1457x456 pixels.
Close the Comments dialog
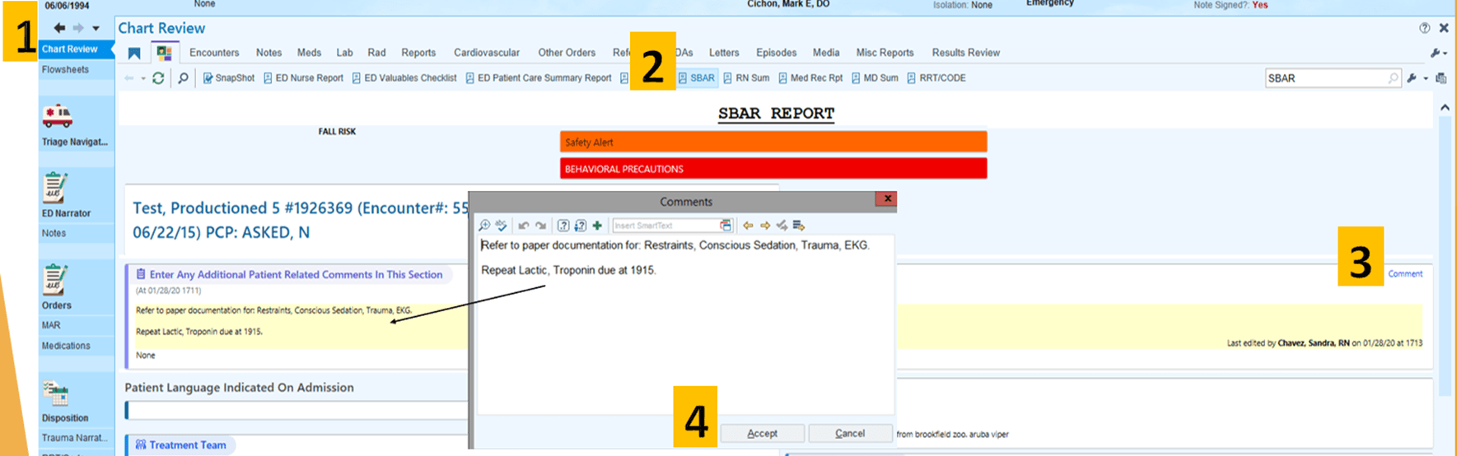[887, 198]
